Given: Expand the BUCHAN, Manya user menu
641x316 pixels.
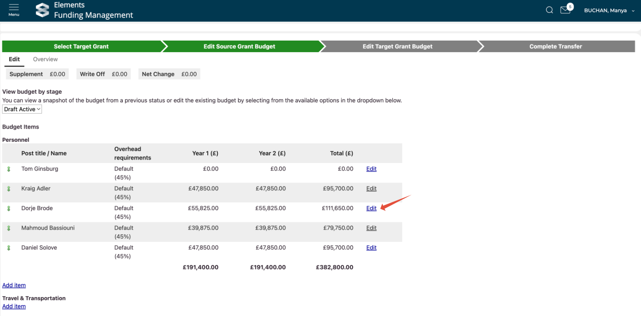Looking at the screenshot, I should tap(609, 10).
